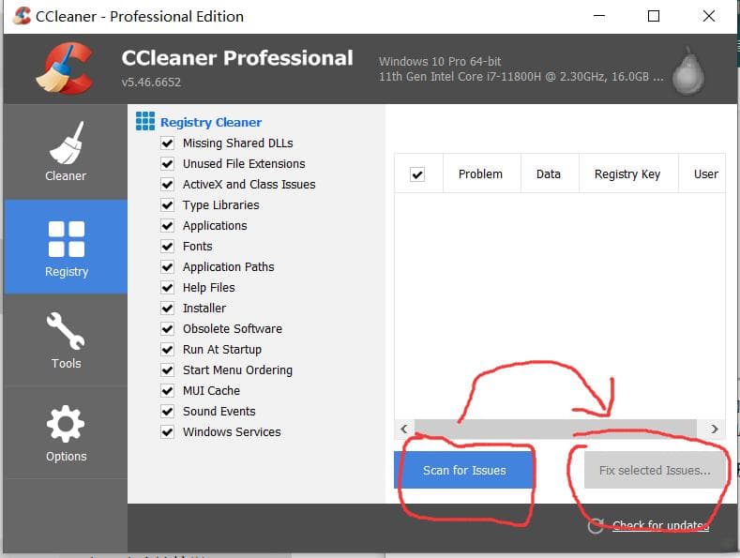Viewport: 740px width, 558px height.
Task: Open the Check for updates link
Action: point(660,525)
